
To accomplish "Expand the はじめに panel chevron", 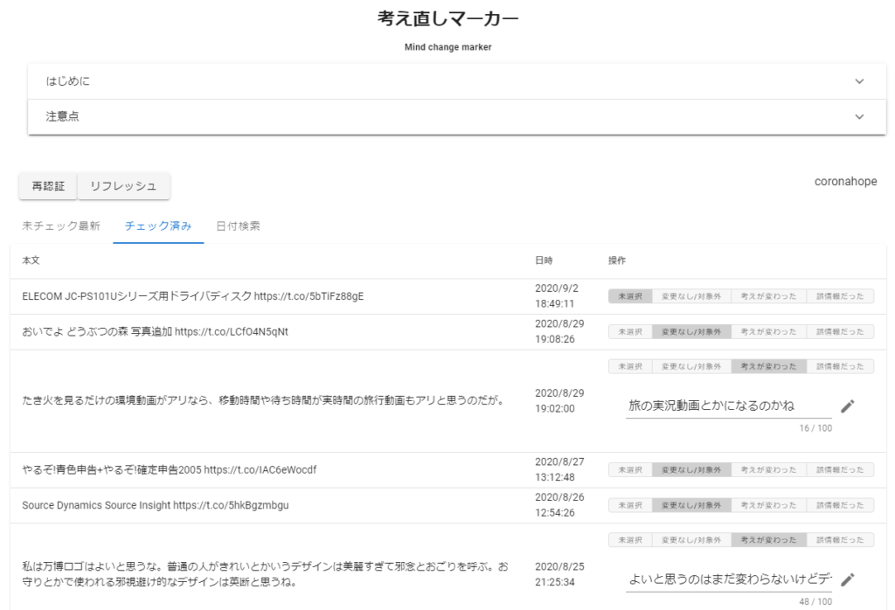I will click(859, 81).
